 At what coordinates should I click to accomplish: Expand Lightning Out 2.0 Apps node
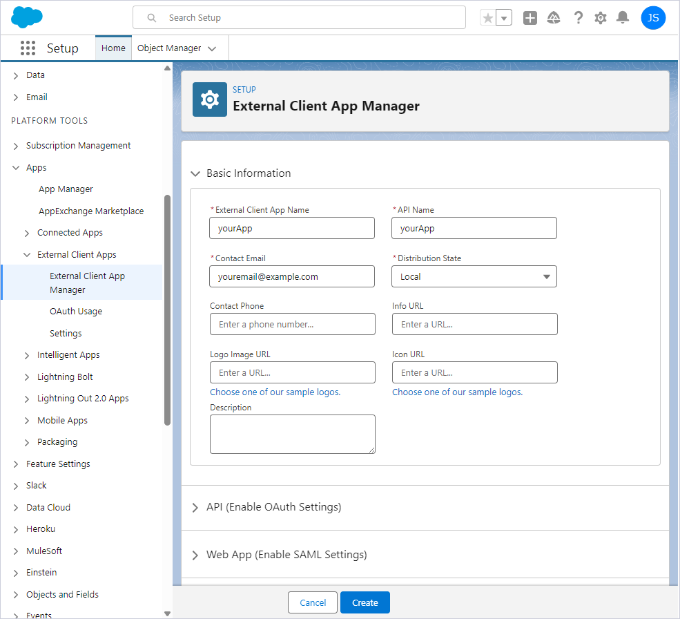(x=27, y=399)
